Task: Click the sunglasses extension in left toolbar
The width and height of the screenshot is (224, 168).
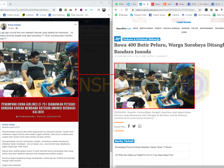Action: (71, 10)
